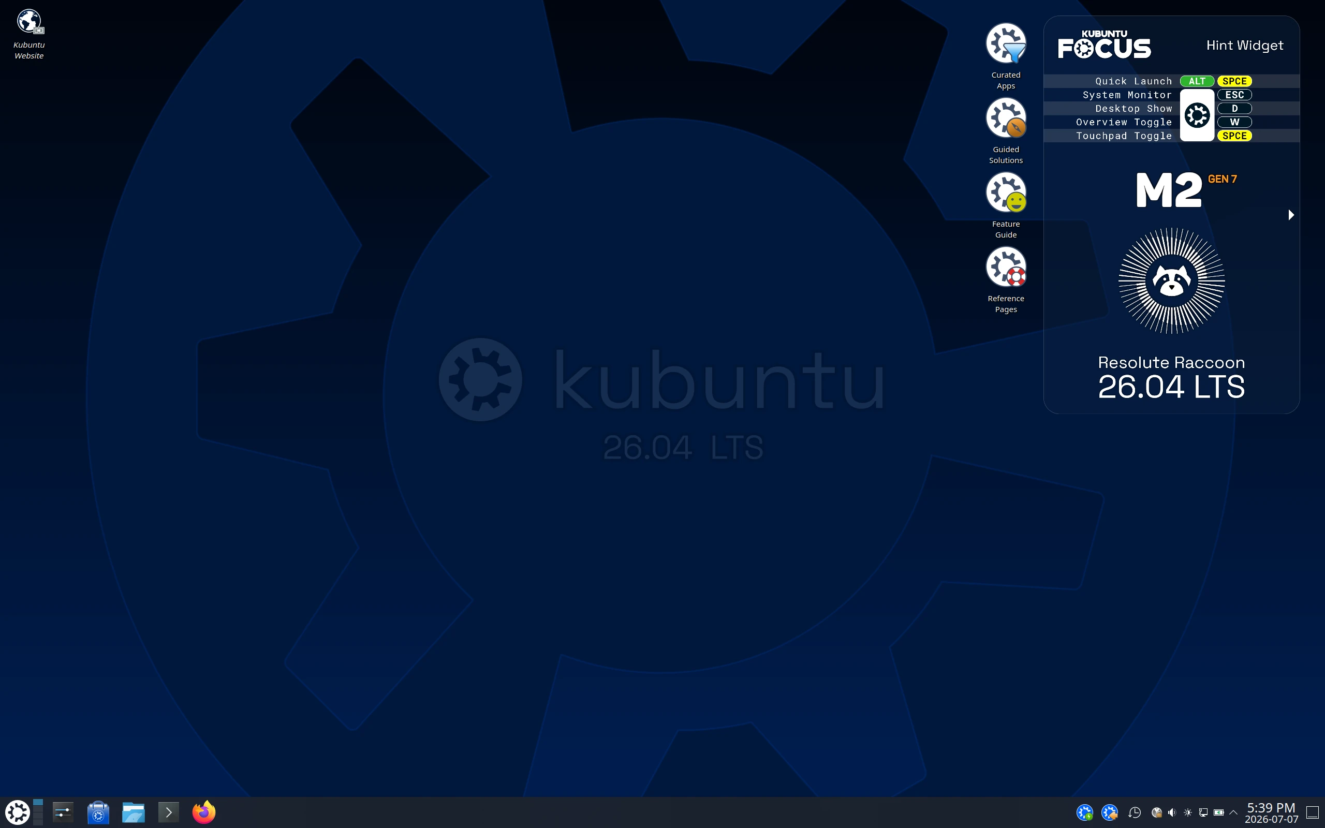
Task: Launch System Settings from the taskbar
Action: (x=63, y=812)
